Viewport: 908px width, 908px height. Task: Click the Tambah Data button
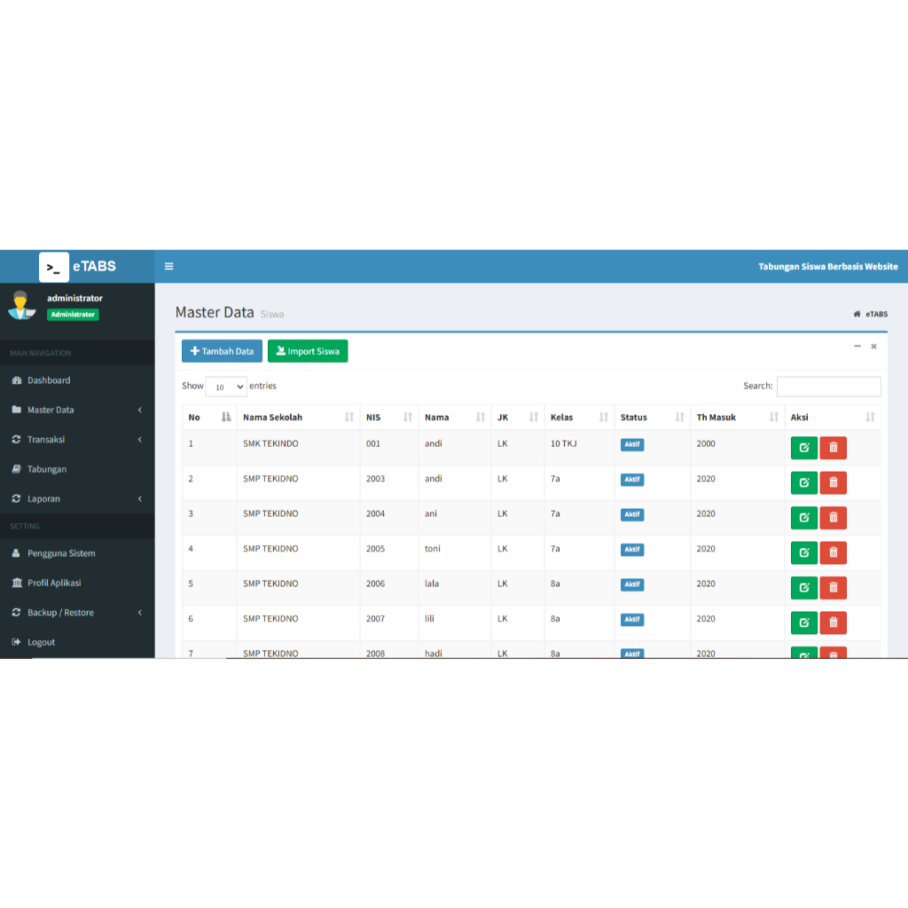[222, 351]
